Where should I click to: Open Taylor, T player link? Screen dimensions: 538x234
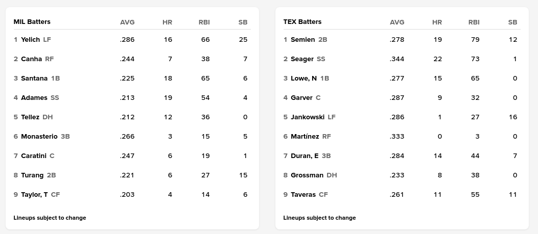coord(34,194)
